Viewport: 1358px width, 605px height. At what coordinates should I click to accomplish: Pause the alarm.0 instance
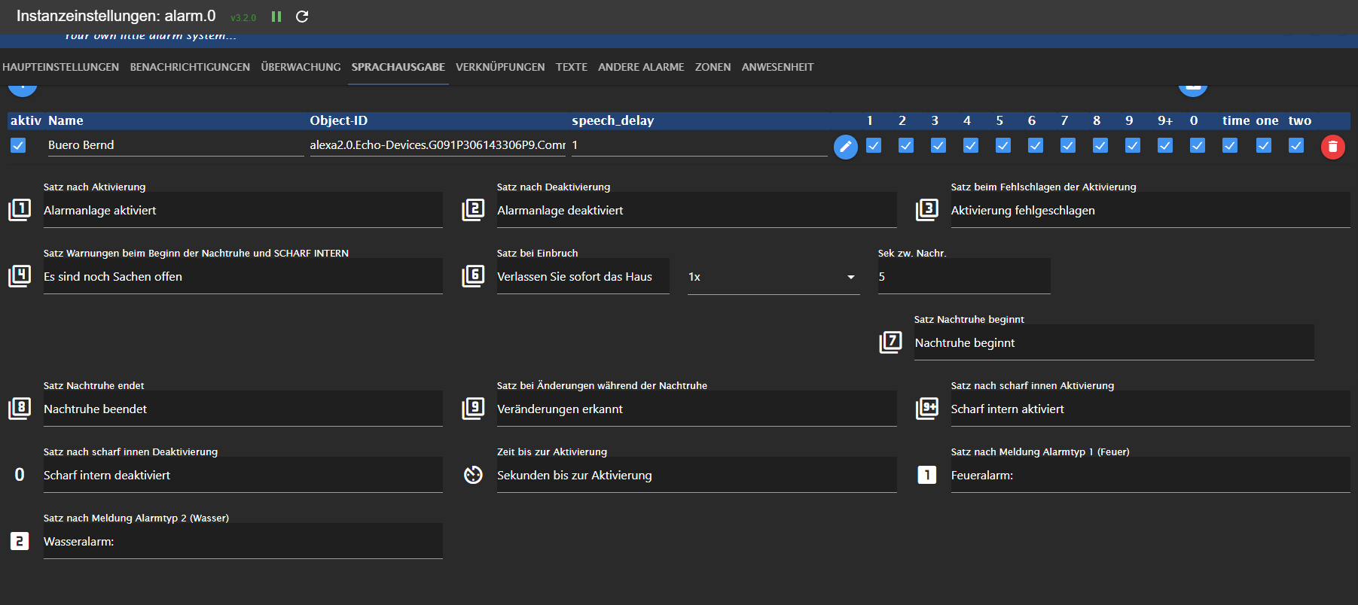(276, 17)
